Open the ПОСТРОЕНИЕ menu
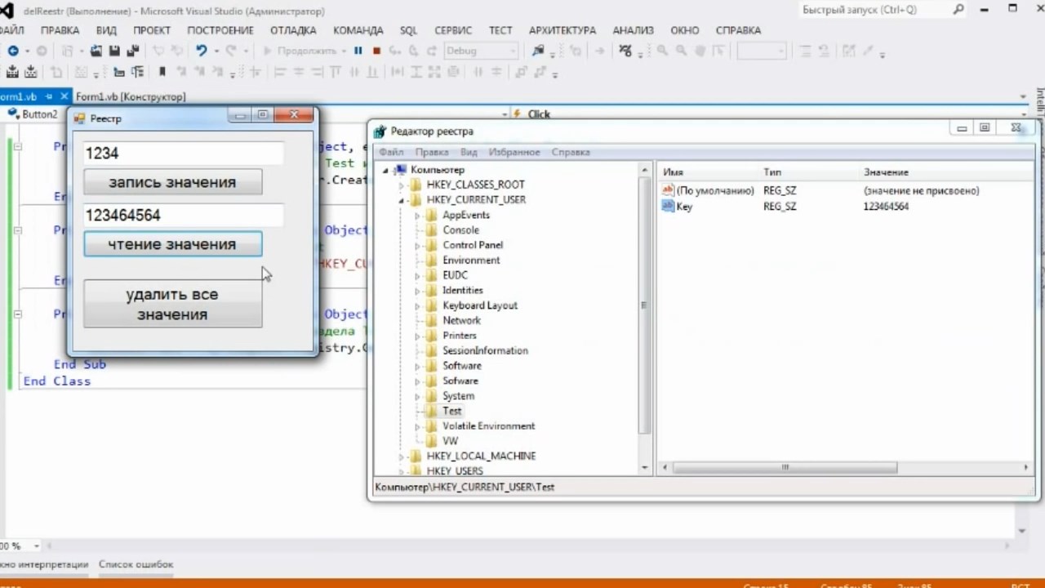Image resolution: width=1045 pixels, height=588 pixels. coord(220,30)
